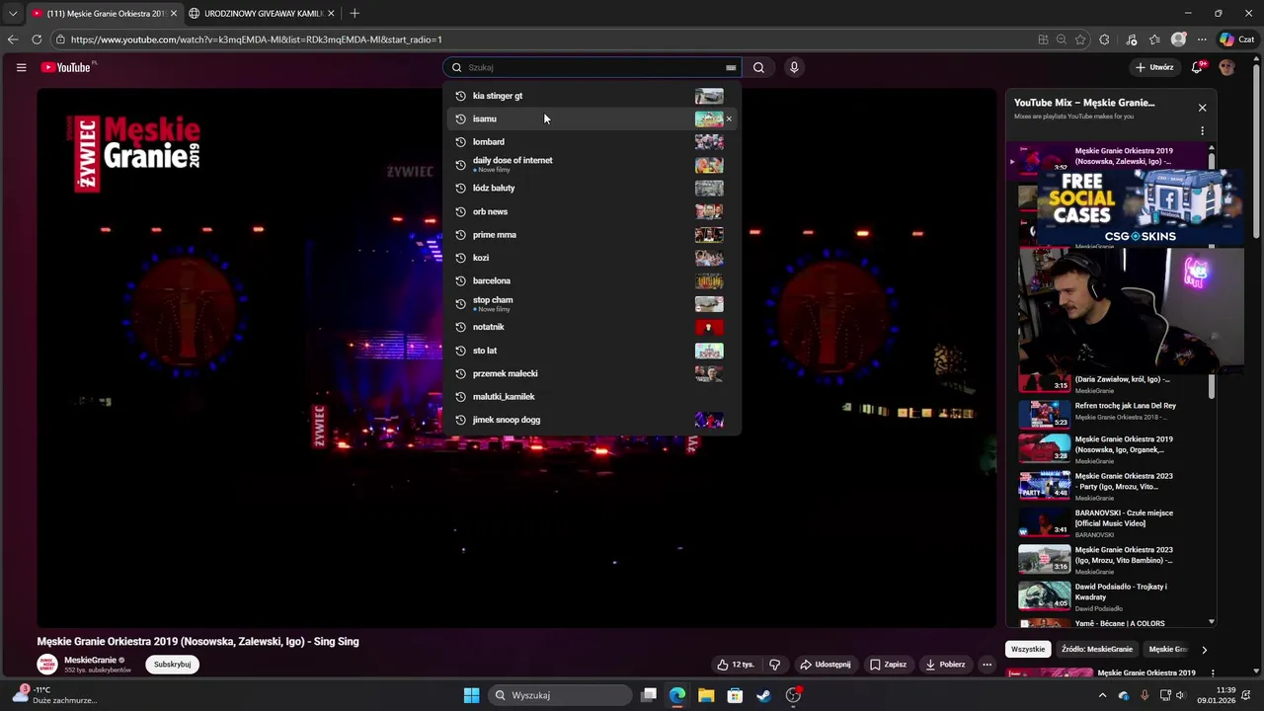
Task: Open the YouTube account avatar menu
Action: (1226, 67)
